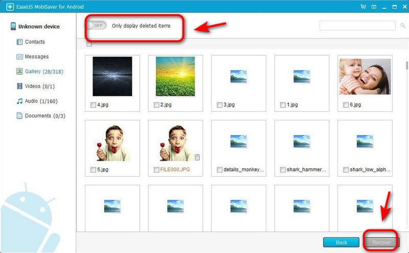Select Unknown device in the sidebar
The image size is (409, 253).
point(38,27)
